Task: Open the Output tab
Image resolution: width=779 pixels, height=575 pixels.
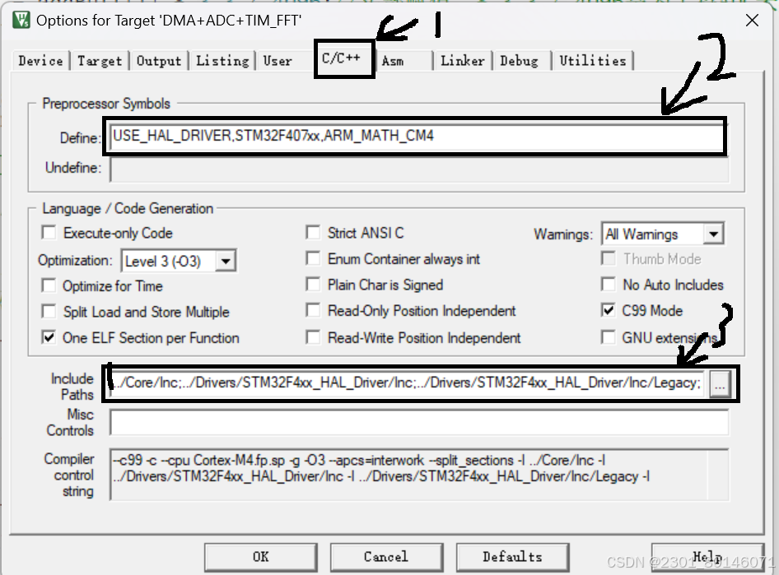Action: [159, 61]
